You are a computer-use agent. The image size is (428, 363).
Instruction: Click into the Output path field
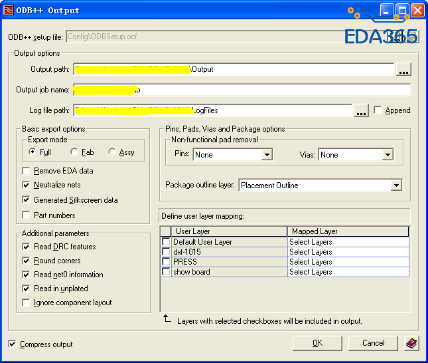point(234,69)
